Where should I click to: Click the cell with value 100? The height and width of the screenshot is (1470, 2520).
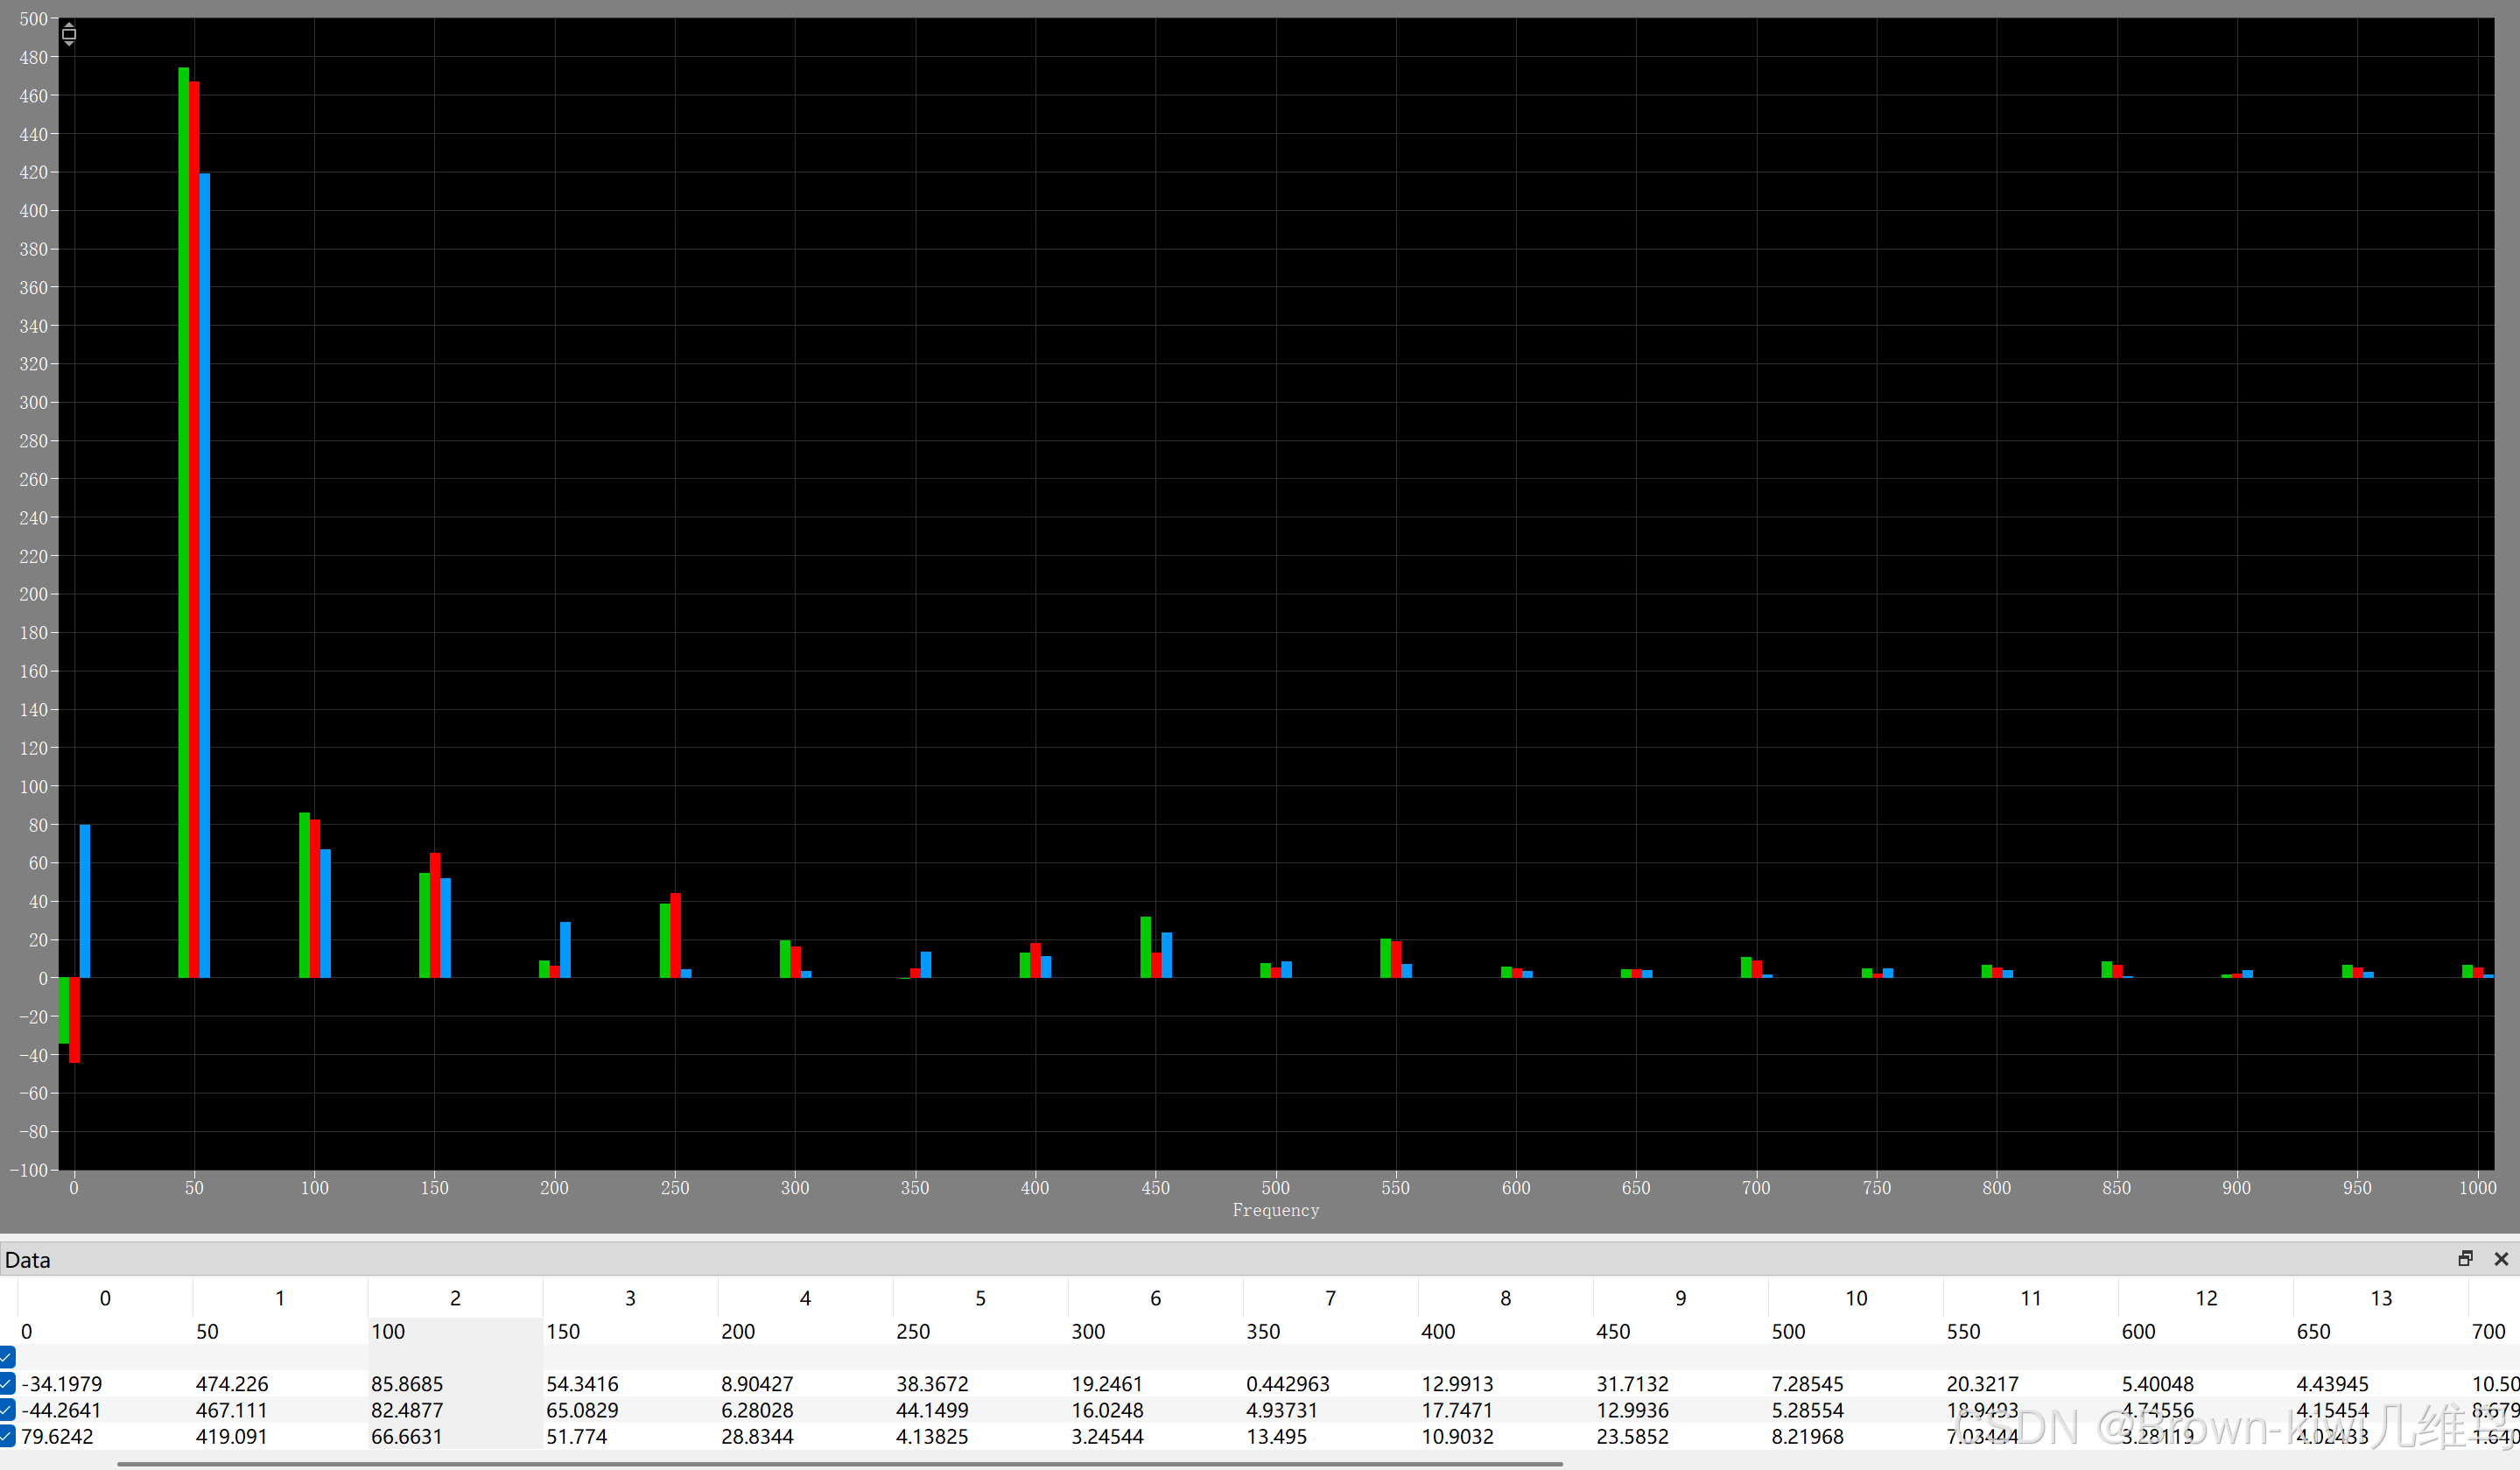[388, 1332]
